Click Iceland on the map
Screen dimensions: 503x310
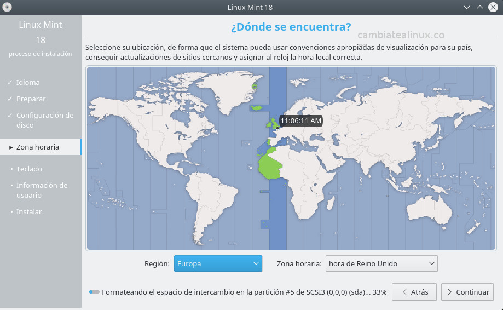click(x=256, y=107)
